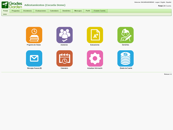
Task: Open the green Deméritos student icon
Action: point(125,35)
